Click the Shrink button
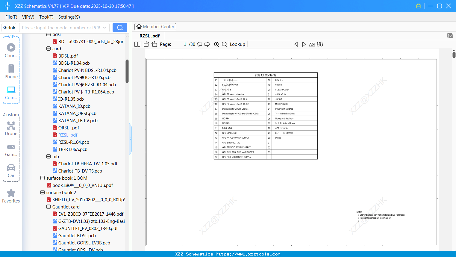The height and width of the screenshot is (257, 456). pos(9,28)
